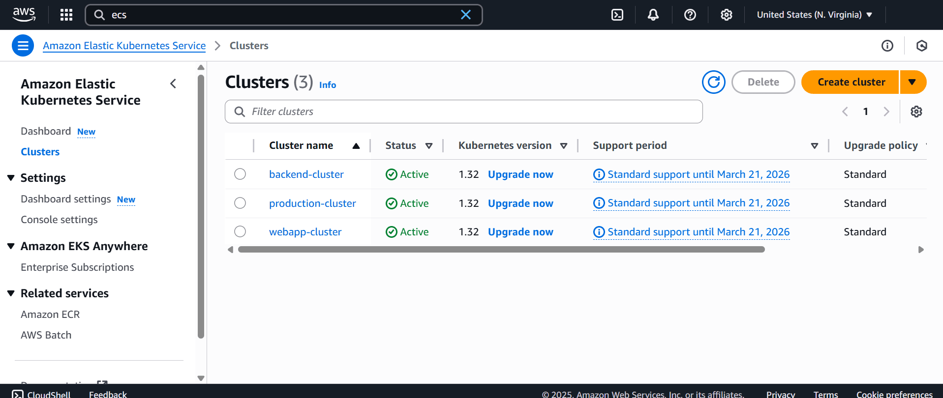The image size is (943, 398).
Task: Open the Clusters Info link
Action: [x=328, y=85]
